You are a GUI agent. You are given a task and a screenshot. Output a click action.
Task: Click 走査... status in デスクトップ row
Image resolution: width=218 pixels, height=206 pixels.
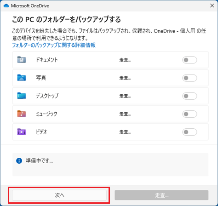click(125, 96)
